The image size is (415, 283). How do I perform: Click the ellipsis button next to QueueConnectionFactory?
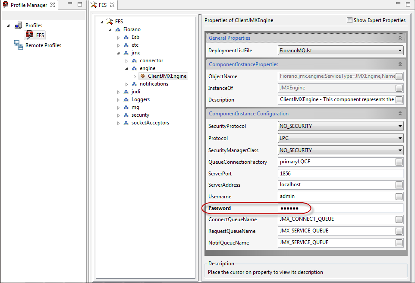click(399, 162)
